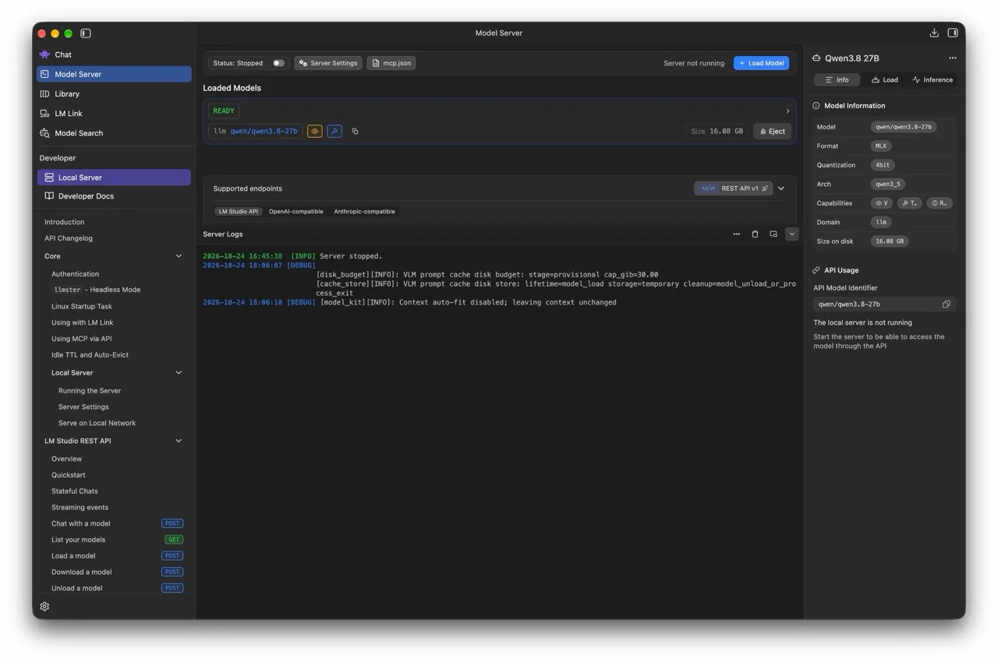Open the Authentication docs page

(x=75, y=274)
